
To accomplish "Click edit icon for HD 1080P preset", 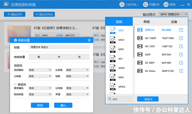I will coord(181,38).
